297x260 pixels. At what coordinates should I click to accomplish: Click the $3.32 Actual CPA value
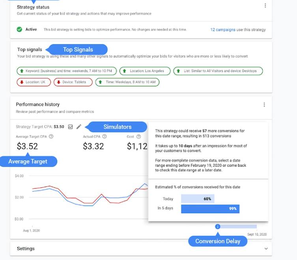click(x=93, y=146)
